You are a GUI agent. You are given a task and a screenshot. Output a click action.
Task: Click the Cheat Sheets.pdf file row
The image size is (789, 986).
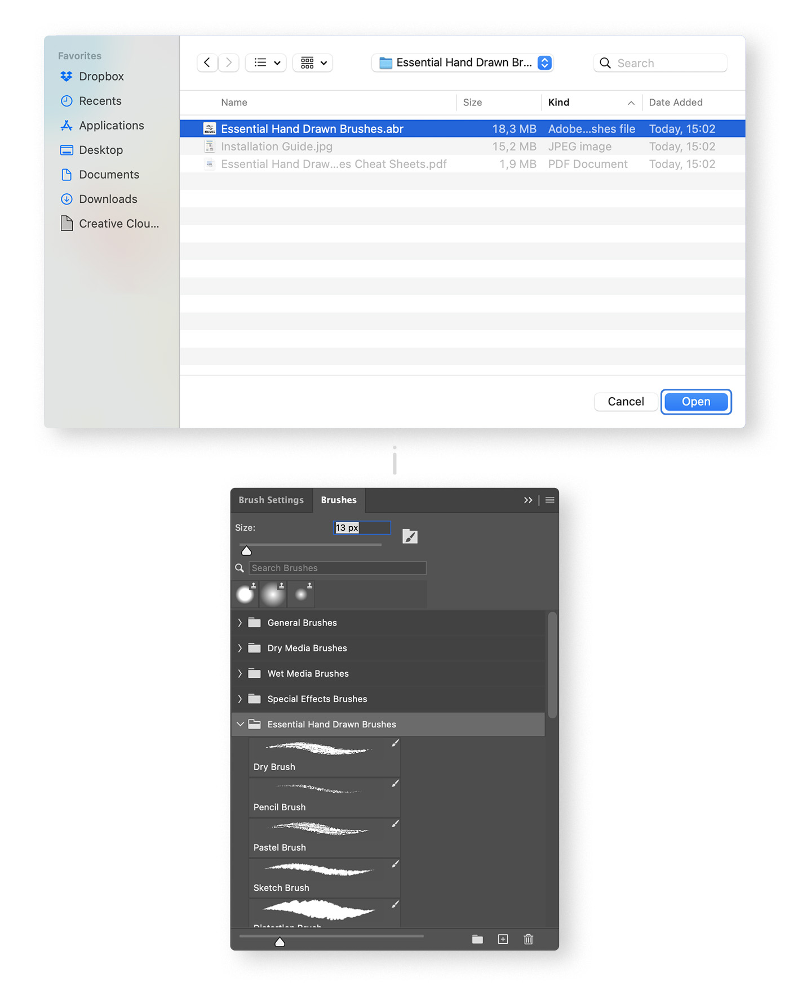tap(462, 164)
